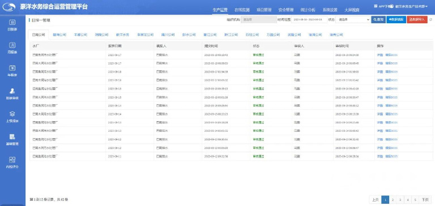
Task: Open the 状态 select dropdown
Action: pos(353,19)
